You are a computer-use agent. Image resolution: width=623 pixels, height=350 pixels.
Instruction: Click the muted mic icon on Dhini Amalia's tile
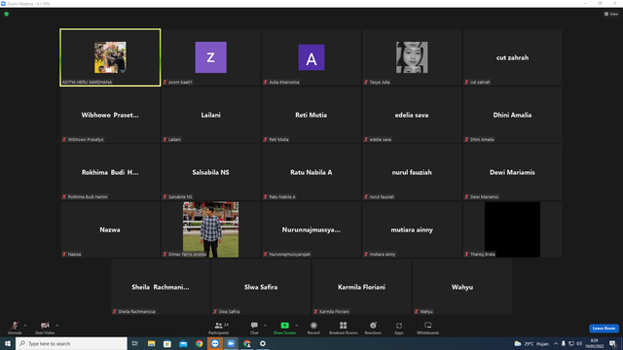click(x=466, y=139)
